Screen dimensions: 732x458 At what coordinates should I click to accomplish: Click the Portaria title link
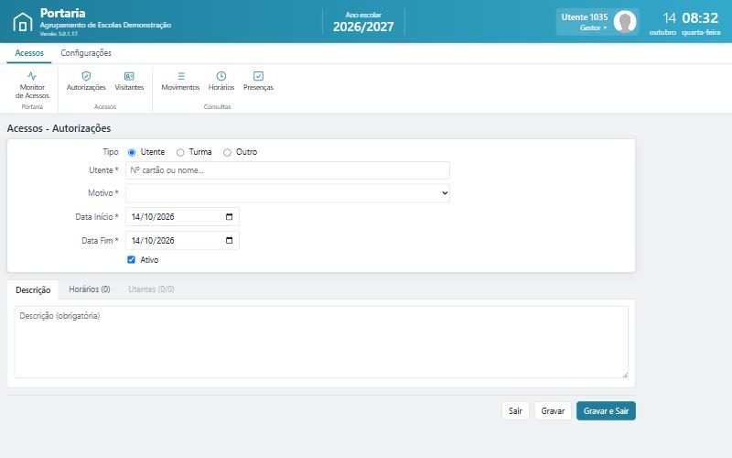(62, 13)
